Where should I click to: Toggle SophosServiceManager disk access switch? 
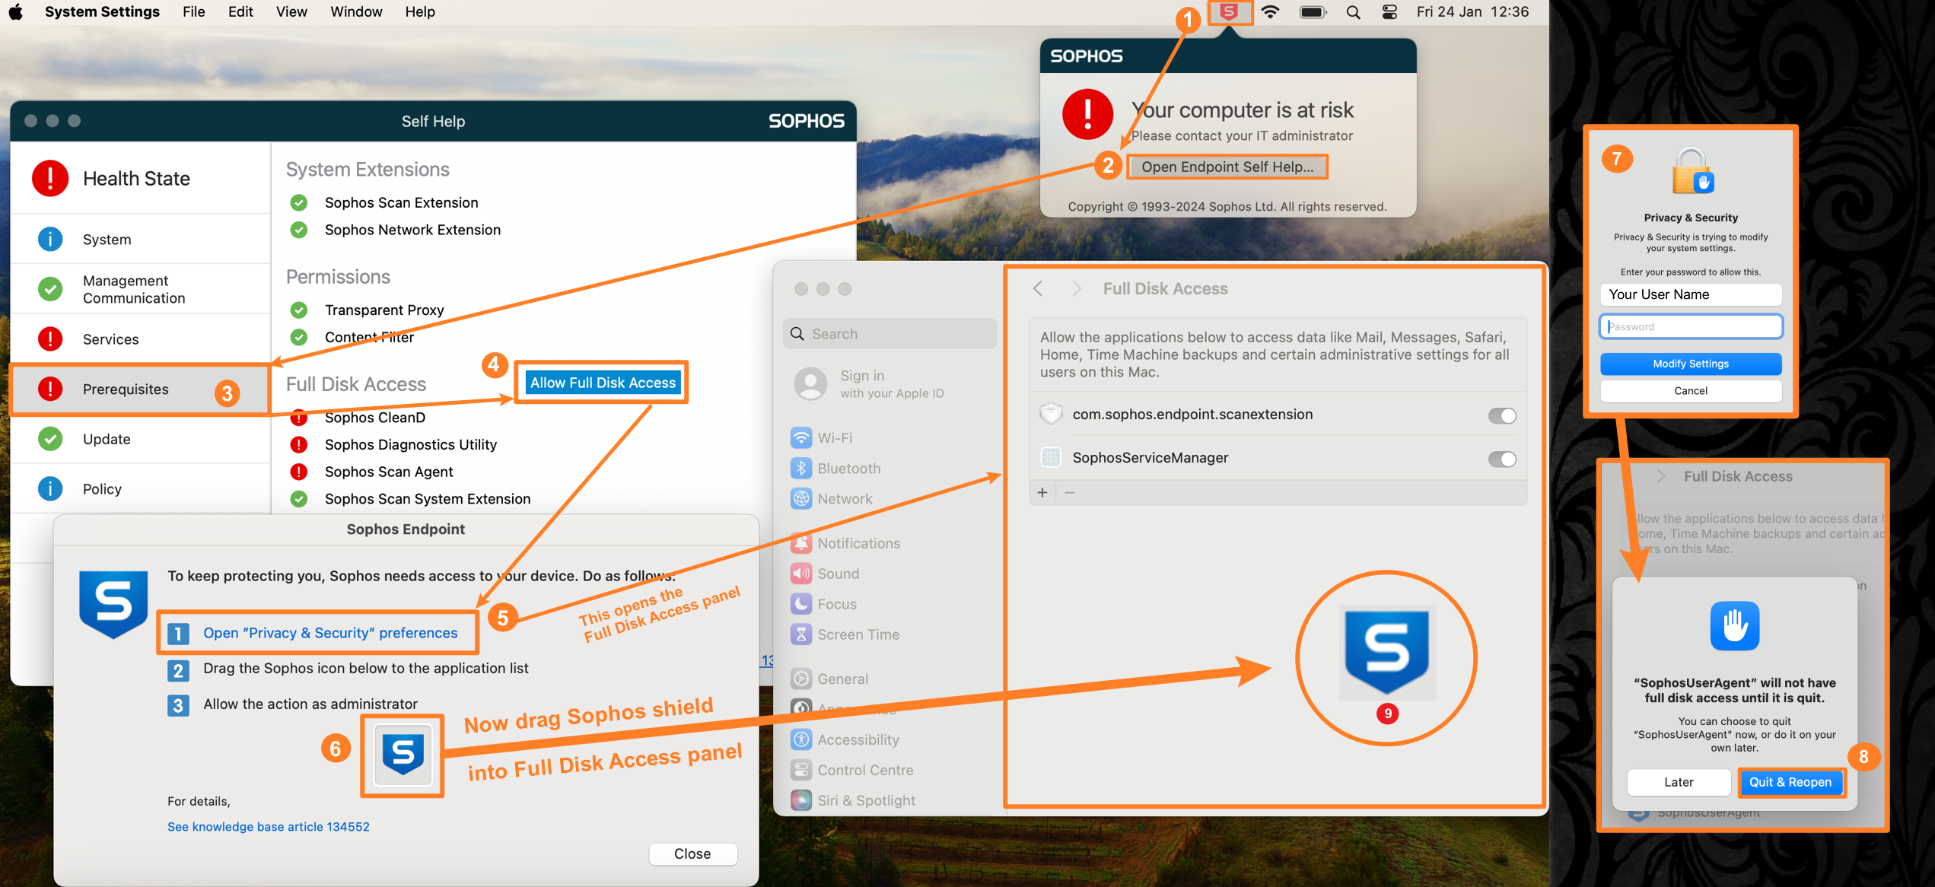pyautogui.click(x=1502, y=459)
